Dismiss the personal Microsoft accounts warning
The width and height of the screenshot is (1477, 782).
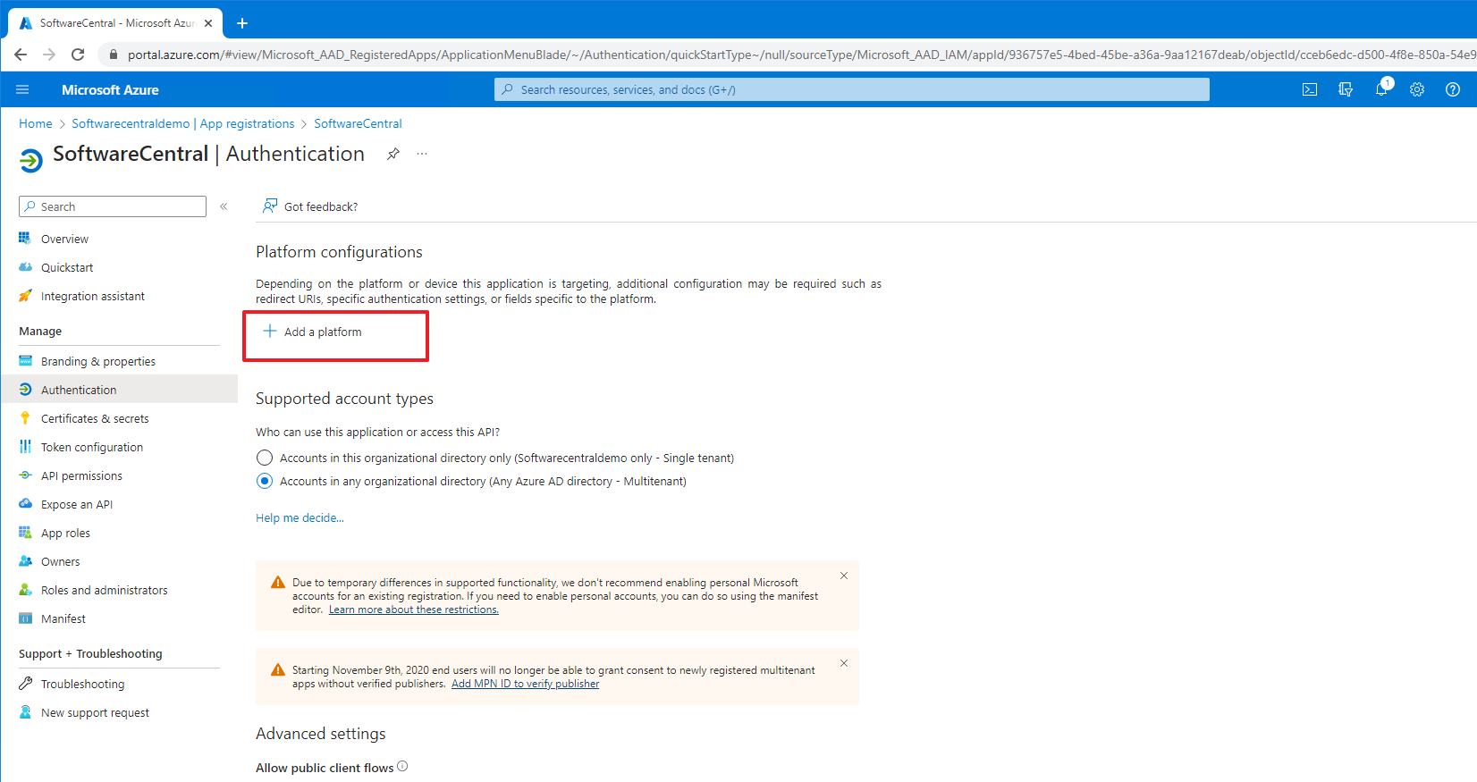tap(843, 576)
